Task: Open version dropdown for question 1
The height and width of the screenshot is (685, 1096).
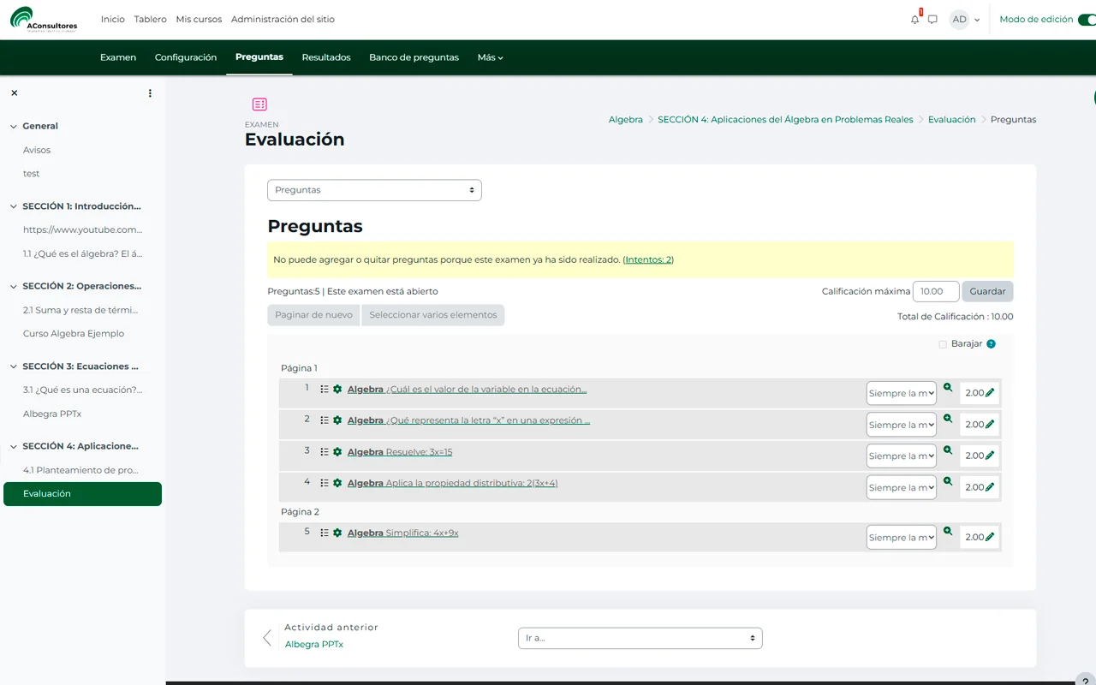Action: click(902, 393)
